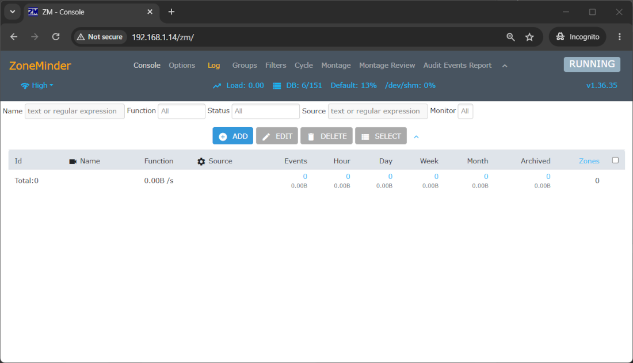Open the Week events count link

coord(436,177)
